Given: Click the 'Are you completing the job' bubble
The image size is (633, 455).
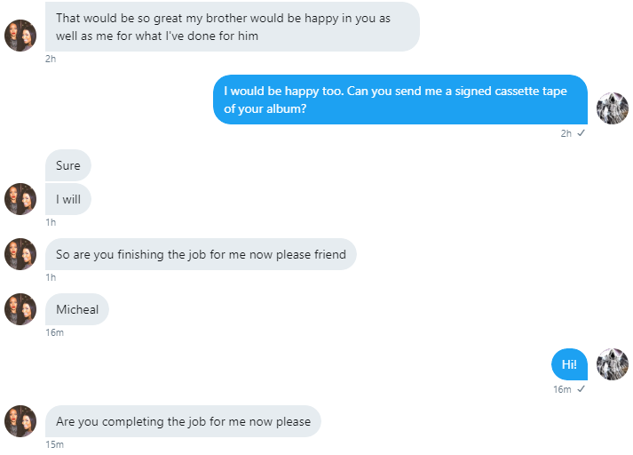Looking at the screenshot, I should [x=183, y=421].
